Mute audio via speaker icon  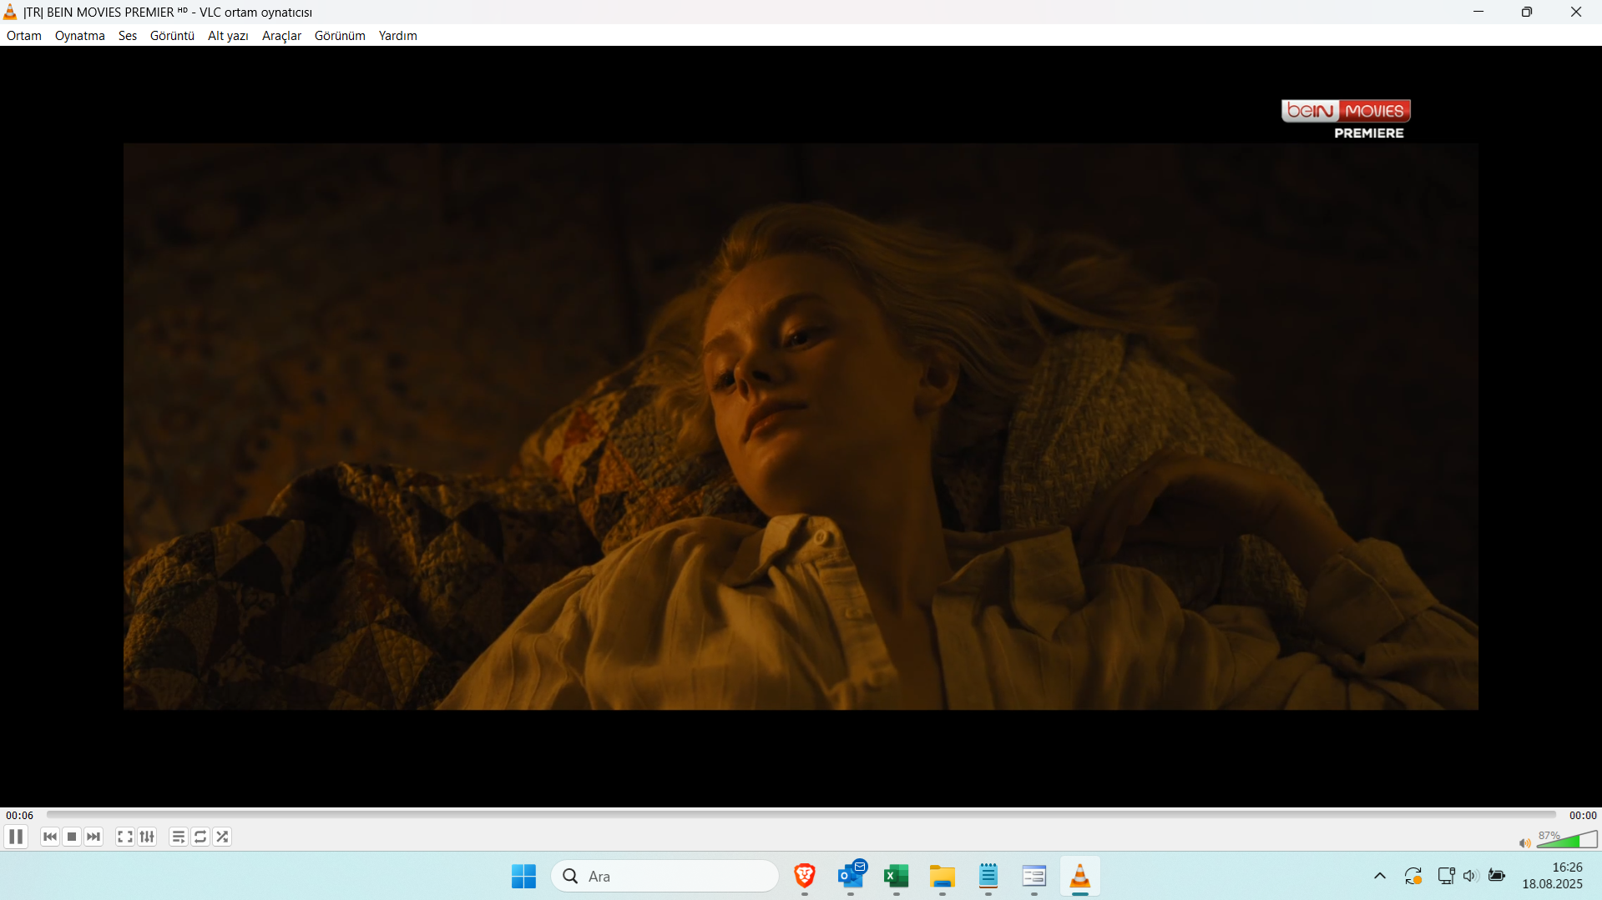point(1524,842)
